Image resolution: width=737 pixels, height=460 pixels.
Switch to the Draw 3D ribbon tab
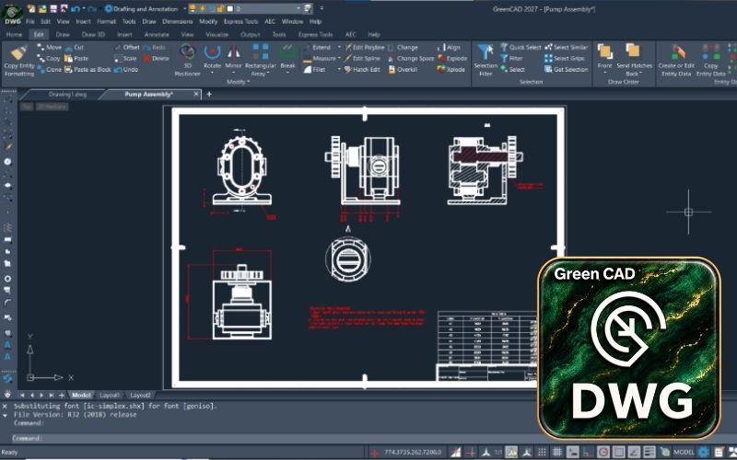(x=93, y=34)
